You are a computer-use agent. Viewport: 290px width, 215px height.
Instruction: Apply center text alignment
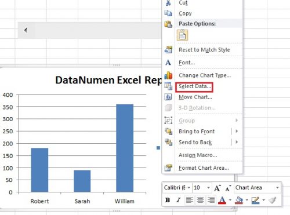pyautogui.click(x=200, y=200)
